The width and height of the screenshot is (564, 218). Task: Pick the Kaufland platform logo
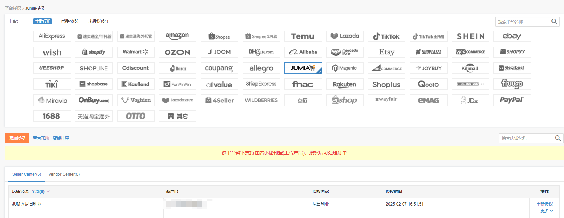coord(136,84)
